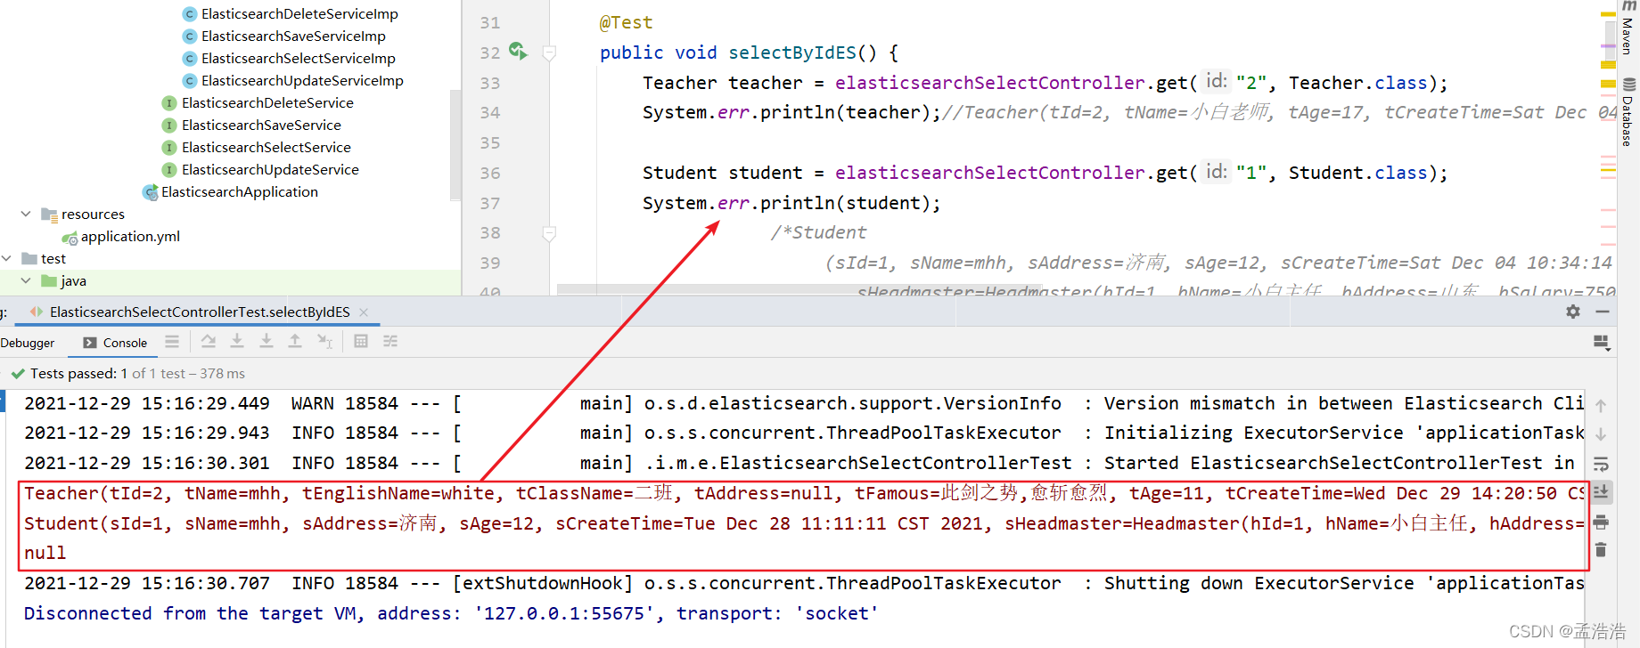Click the threads/frames list icon beside Console
This screenshot has width=1640, height=648.
(172, 342)
